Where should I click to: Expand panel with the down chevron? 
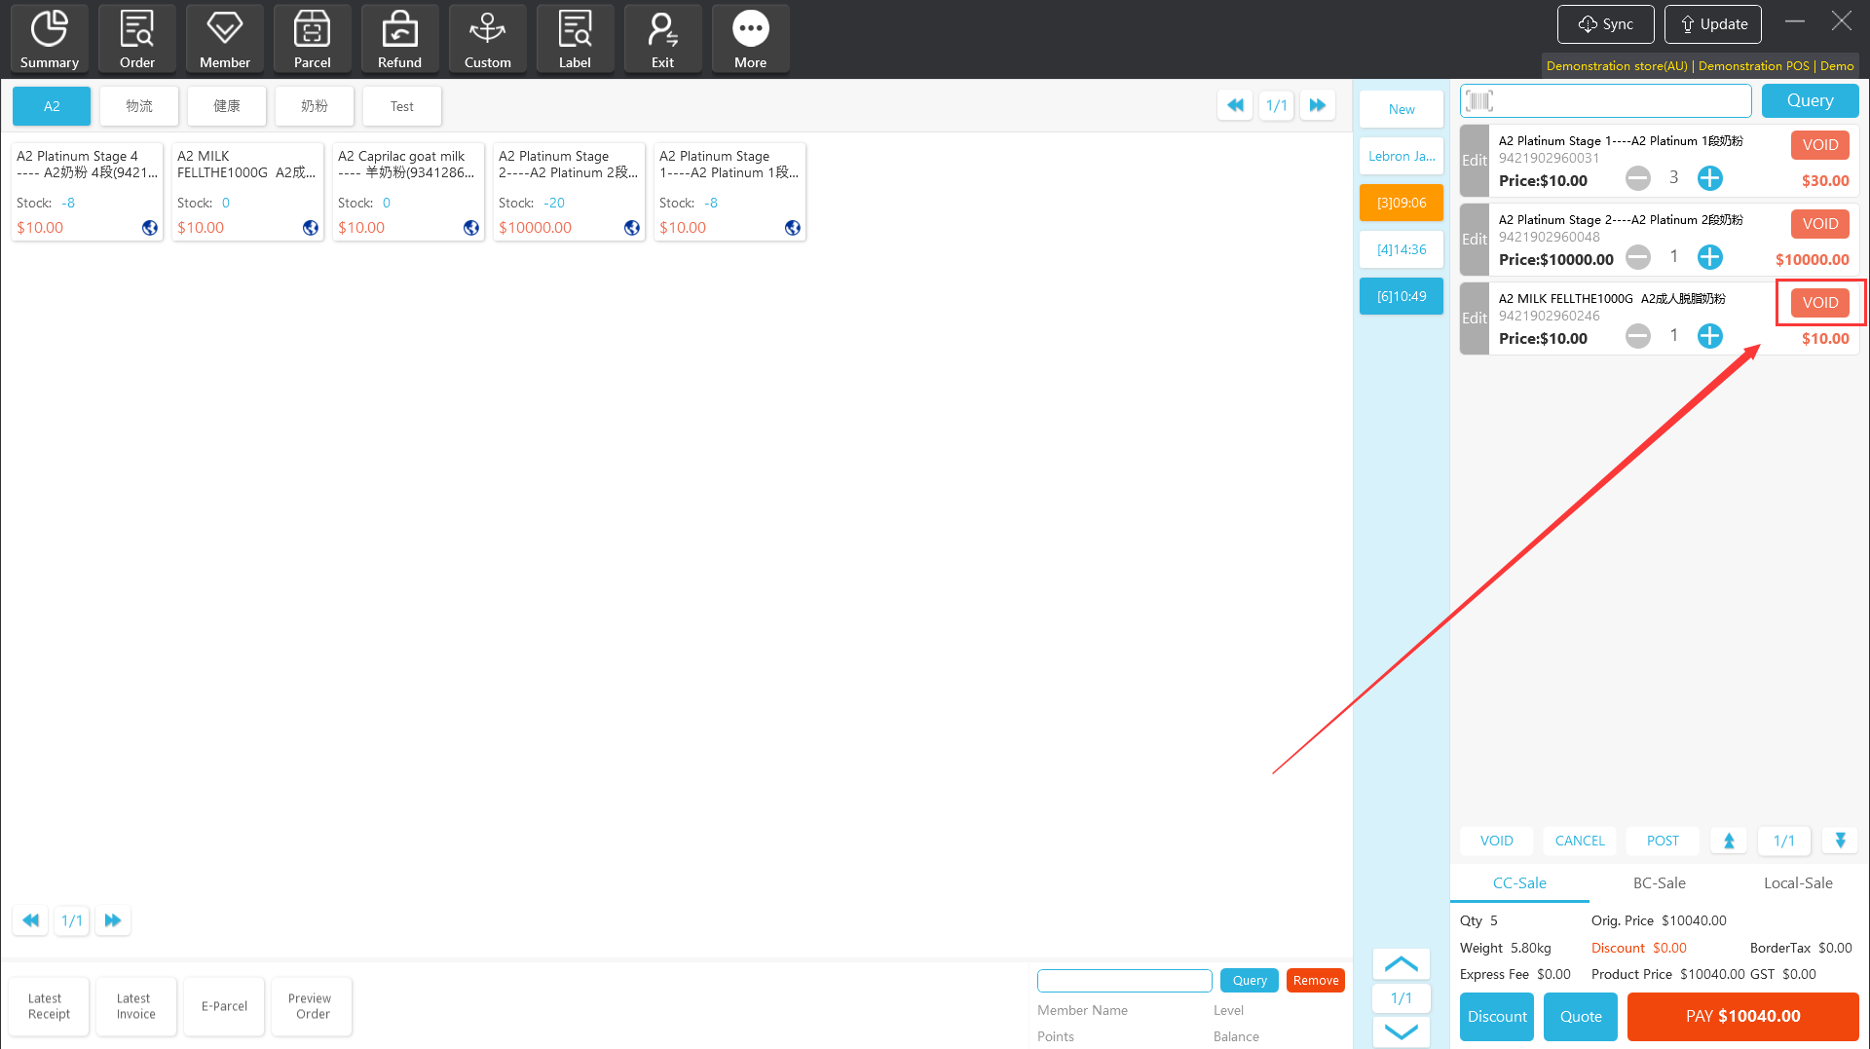(1401, 1031)
